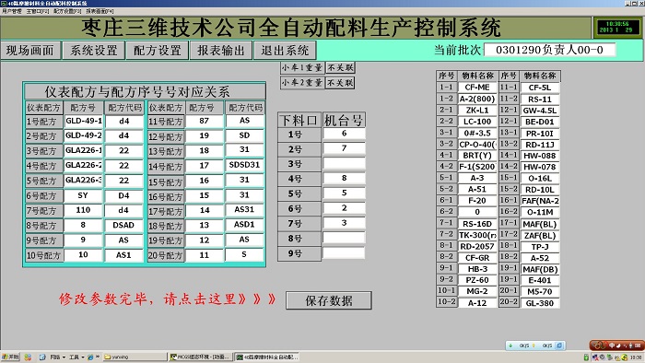Viewport: 645px width, 363px height.
Task: Click 下料口 2号 machine number field
Action: pyautogui.click(x=344, y=148)
